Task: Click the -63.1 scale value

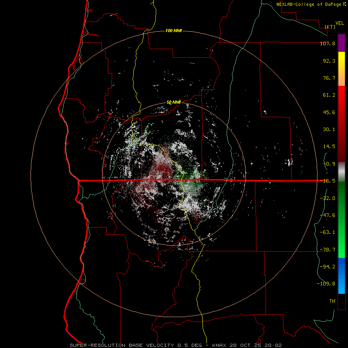Action: 328,232
